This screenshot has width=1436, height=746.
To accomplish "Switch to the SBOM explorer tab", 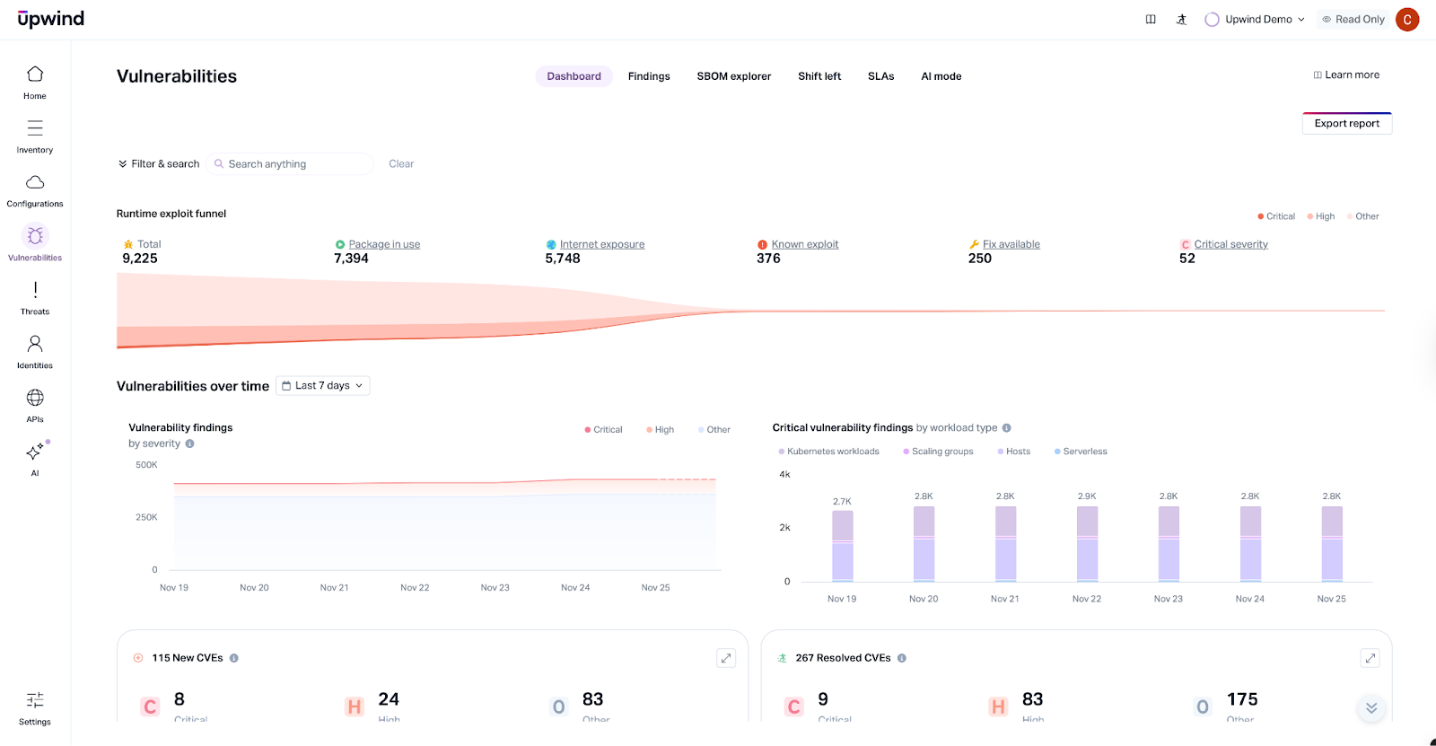I will [x=733, y=76].
